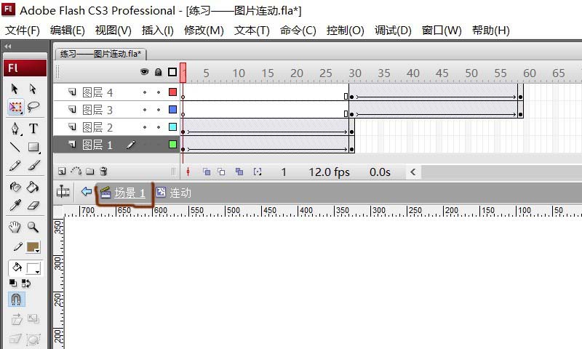Select the Zoom magnifier tool
582x349 pixels.
(x=33, y=227)
